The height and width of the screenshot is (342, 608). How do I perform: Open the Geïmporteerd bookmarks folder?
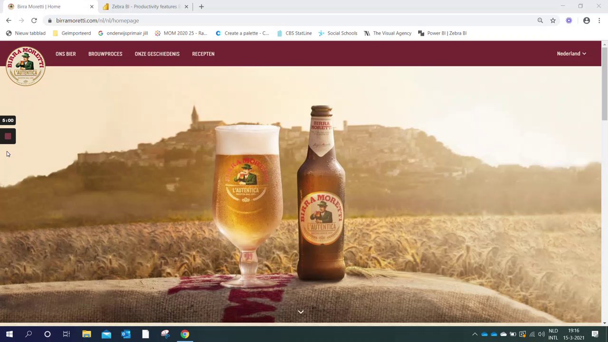tap(72, 33)
